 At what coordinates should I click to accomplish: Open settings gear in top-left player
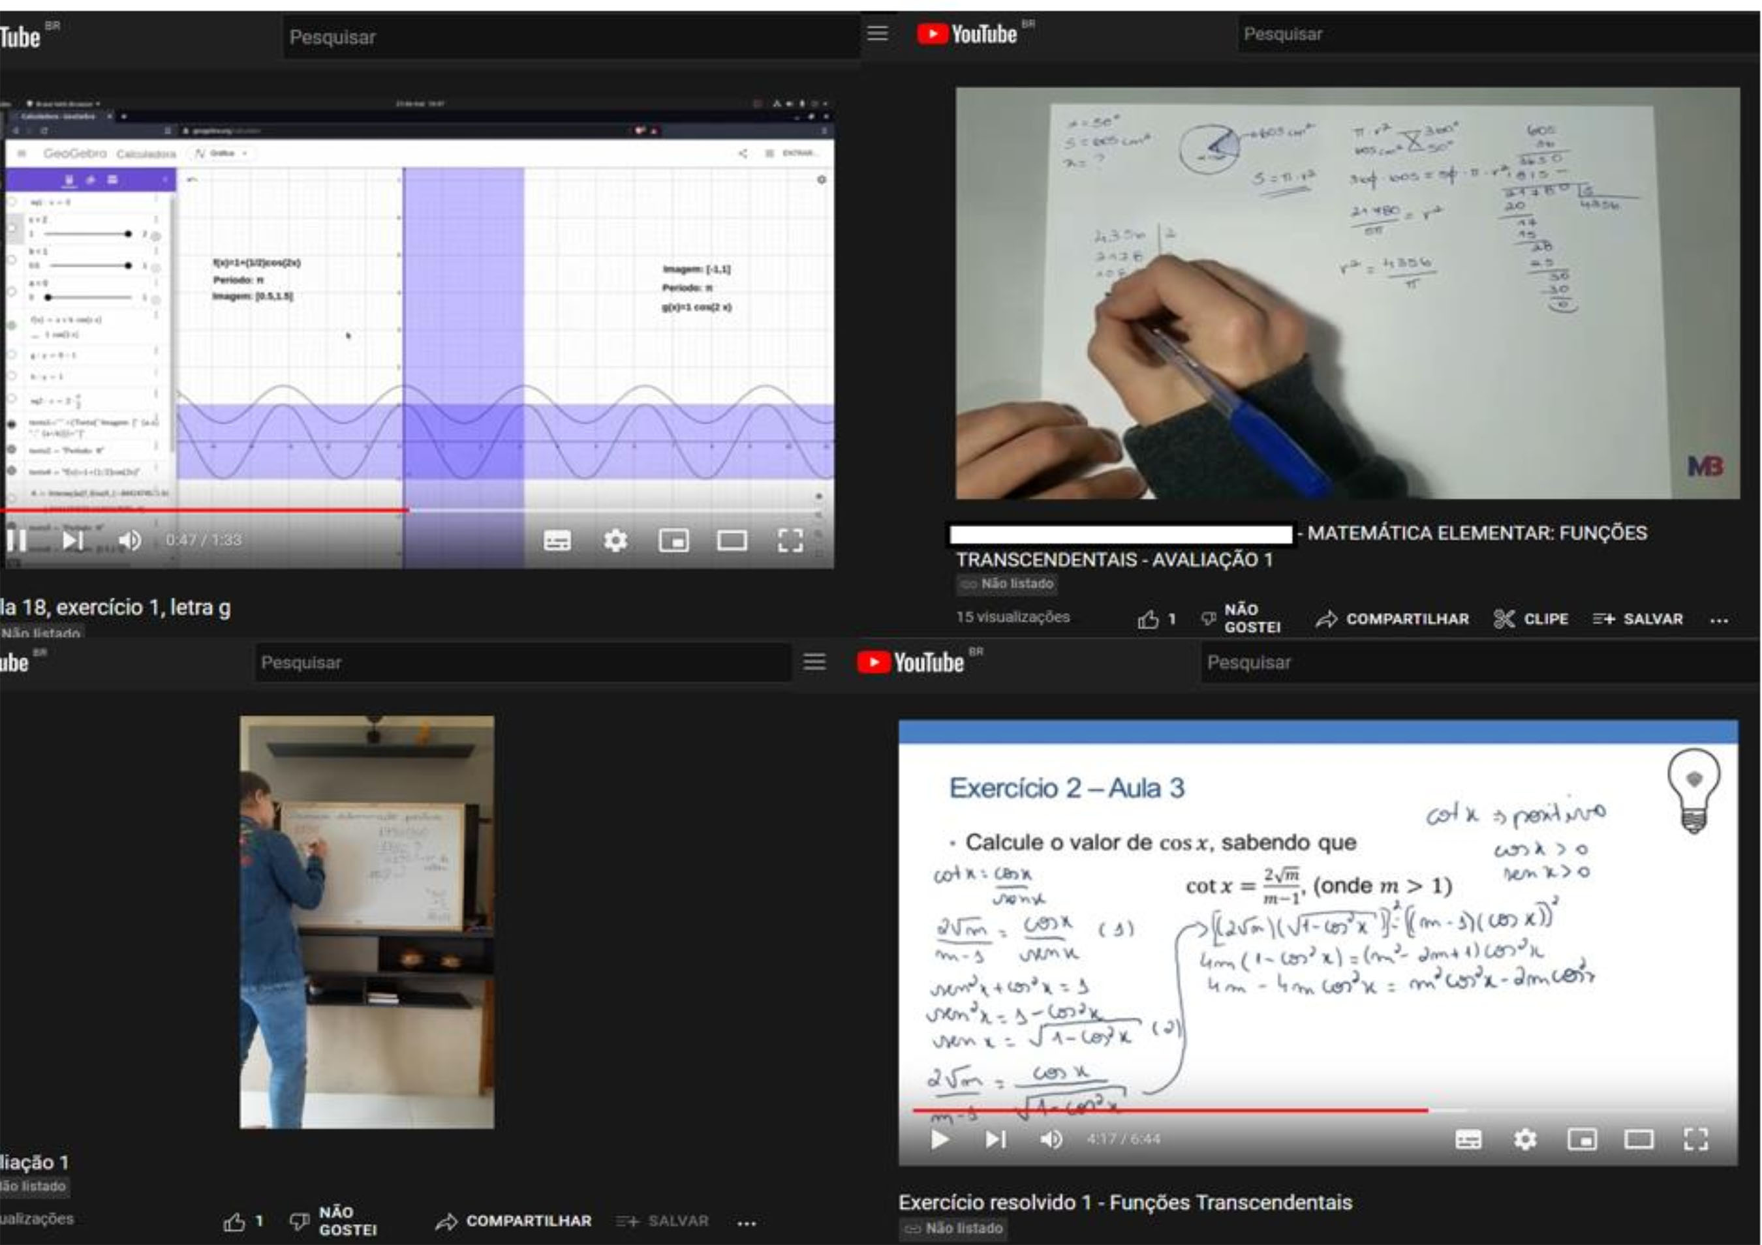pyautogui.click(x=615, y=541)
